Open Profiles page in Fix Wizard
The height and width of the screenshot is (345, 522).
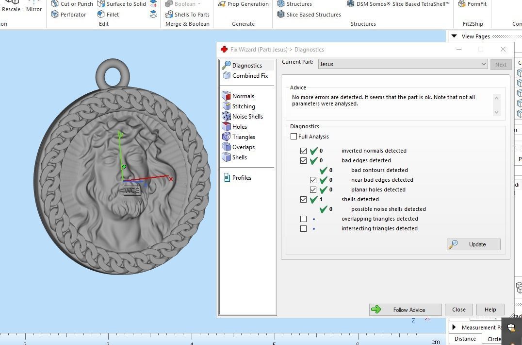[237, 178]
